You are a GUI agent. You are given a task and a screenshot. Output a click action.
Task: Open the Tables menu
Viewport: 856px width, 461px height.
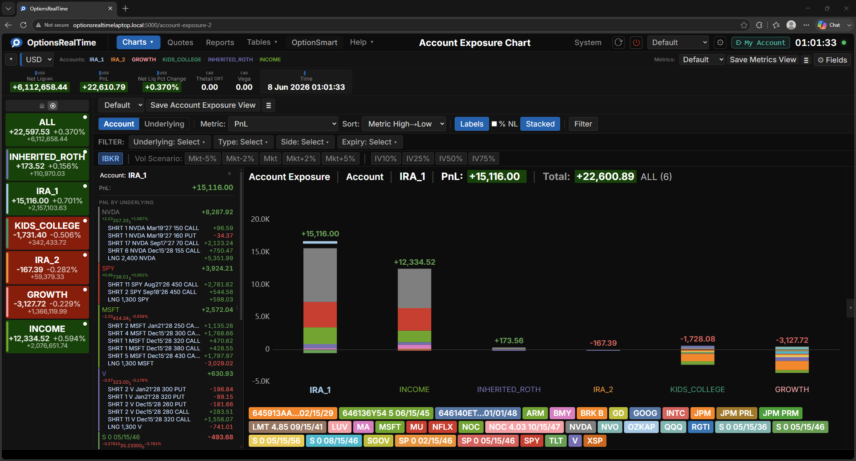(x=262, y=42)
